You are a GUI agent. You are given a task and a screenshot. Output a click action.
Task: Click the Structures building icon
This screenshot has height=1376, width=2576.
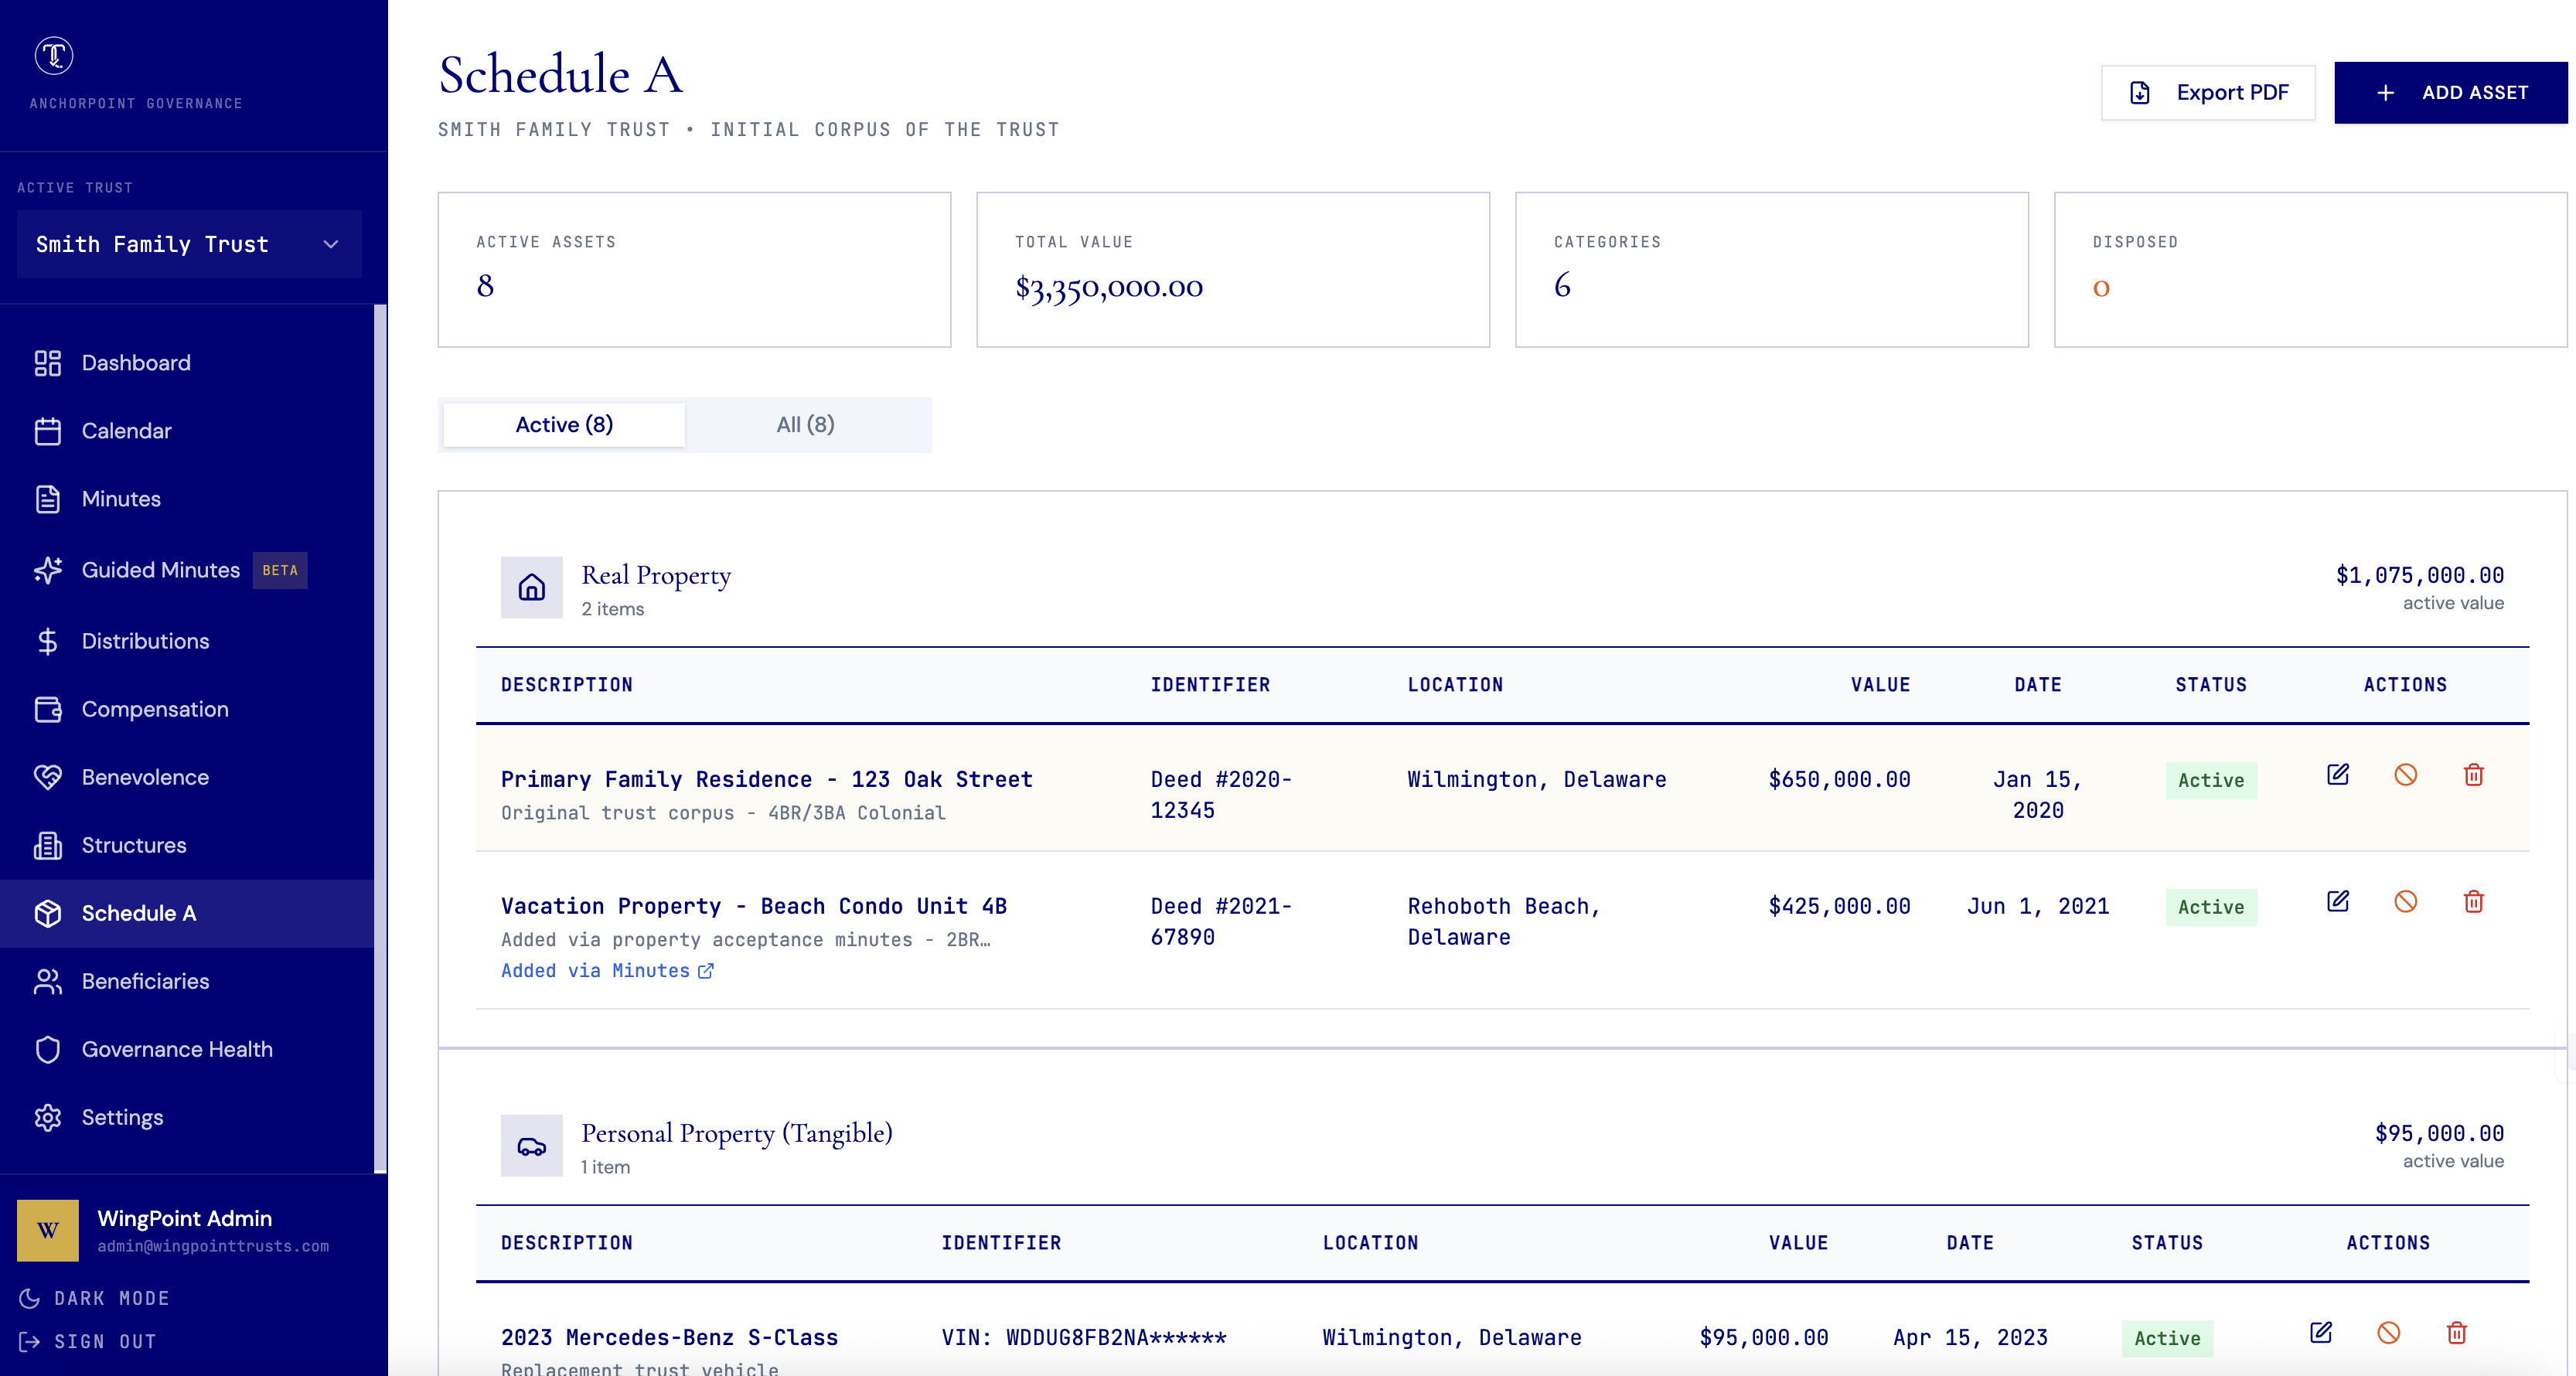(x=48, y=845)
